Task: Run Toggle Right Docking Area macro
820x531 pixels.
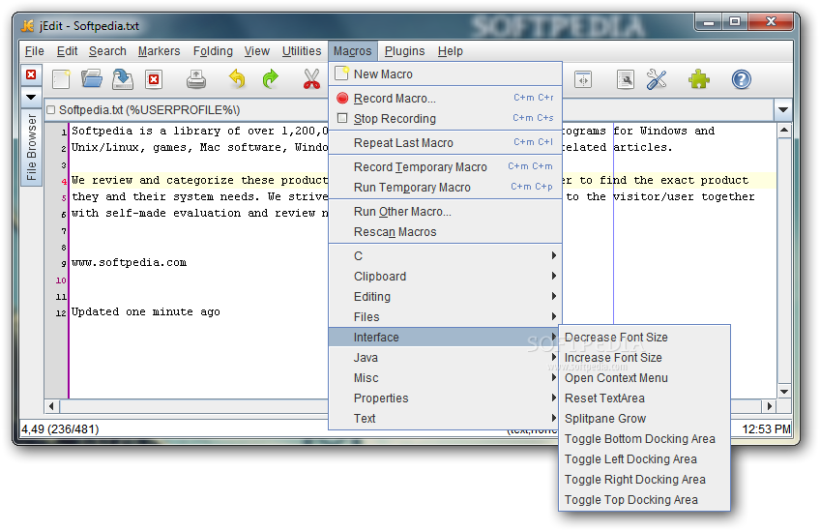Action: point(644,480)
